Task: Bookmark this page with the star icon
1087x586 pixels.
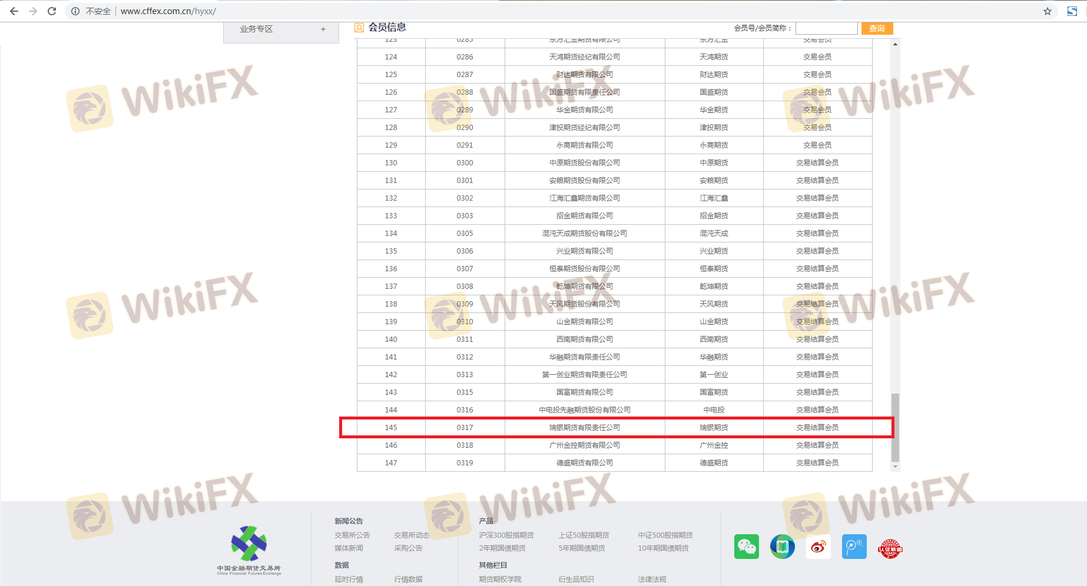Action: click(1047, 11)
